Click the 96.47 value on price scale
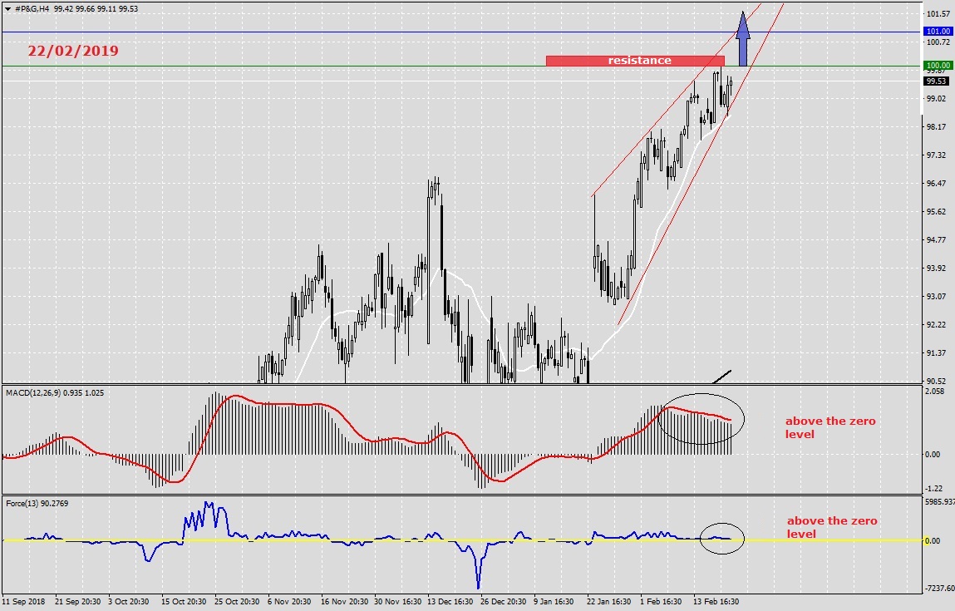The width and height of the screenshot is (955, 611). 937,184
